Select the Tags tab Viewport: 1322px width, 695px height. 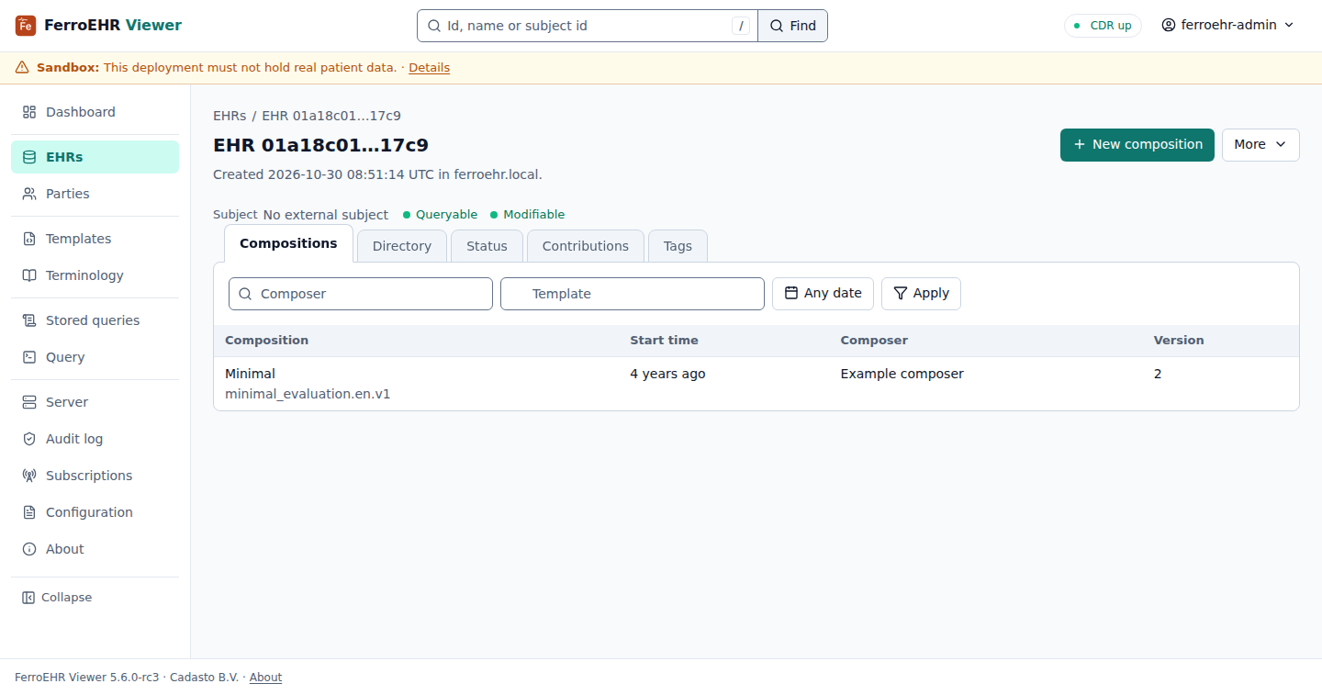[678, 246]
